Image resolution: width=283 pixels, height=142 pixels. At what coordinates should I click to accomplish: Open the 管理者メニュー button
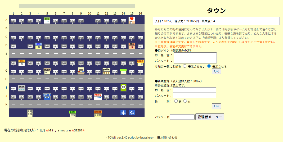(210, 117)
